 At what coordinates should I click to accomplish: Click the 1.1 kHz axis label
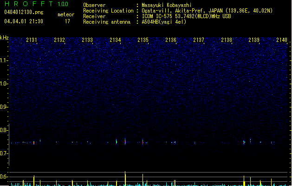tap(4, 60)
